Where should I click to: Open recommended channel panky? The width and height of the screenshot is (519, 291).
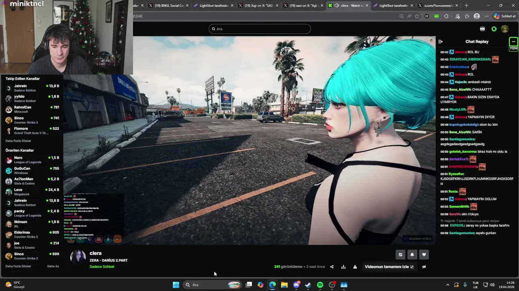point(32,213)
